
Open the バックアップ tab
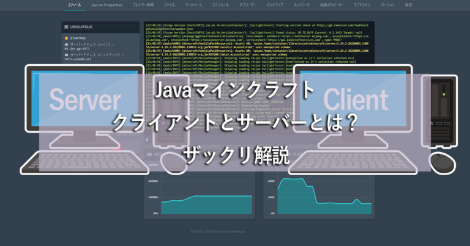pos(275,5)
